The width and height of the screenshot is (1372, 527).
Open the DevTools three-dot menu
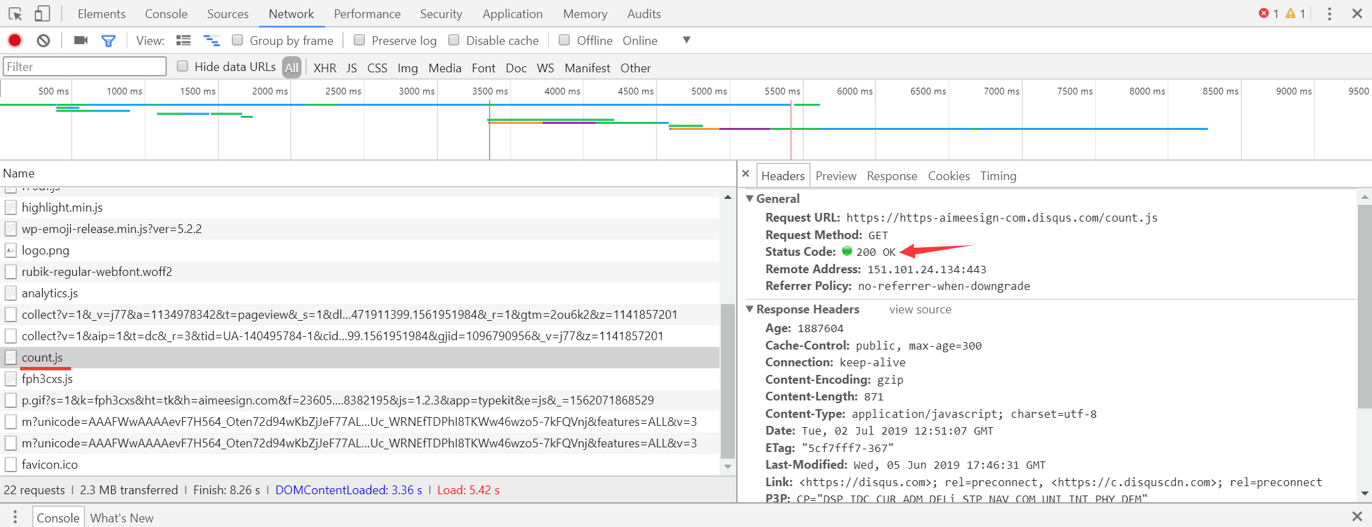point(1329,13)
